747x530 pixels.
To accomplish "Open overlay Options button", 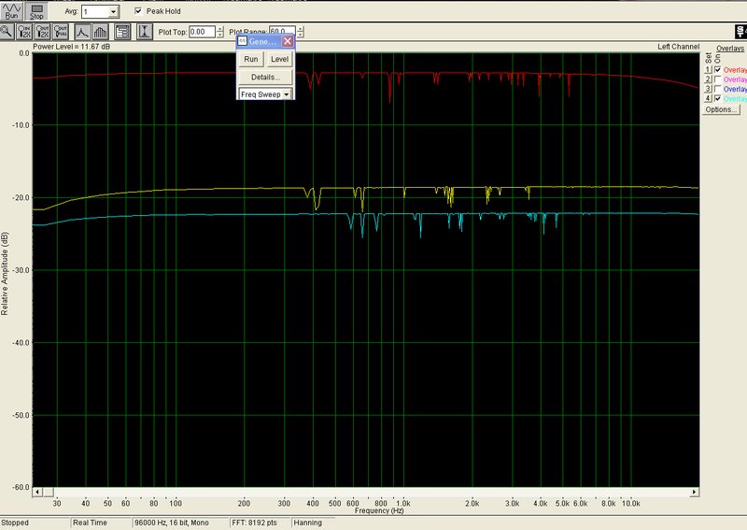I will pos(721,109).
